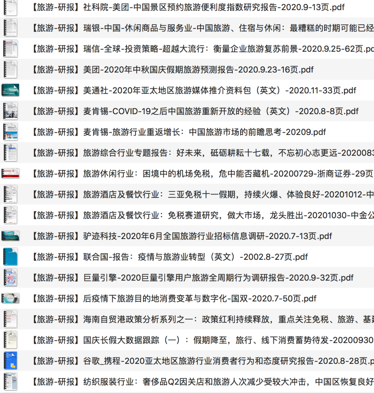Click the icon beside 麦肯锡-COVID-19 report

[x=10, y=111]
